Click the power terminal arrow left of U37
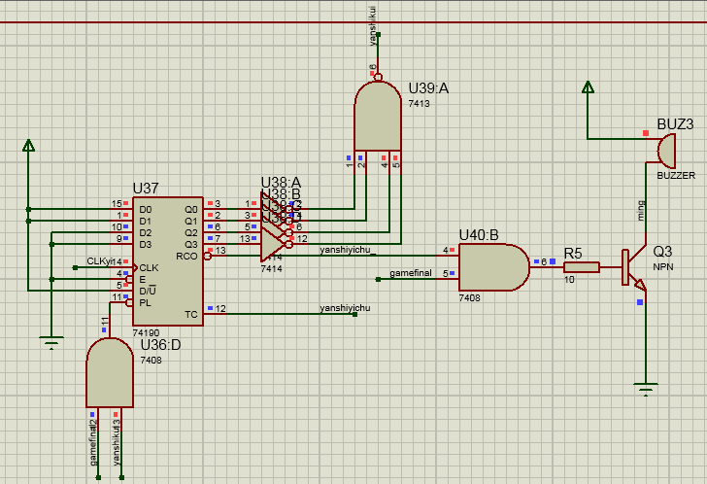707x484 pixels. 28,145
